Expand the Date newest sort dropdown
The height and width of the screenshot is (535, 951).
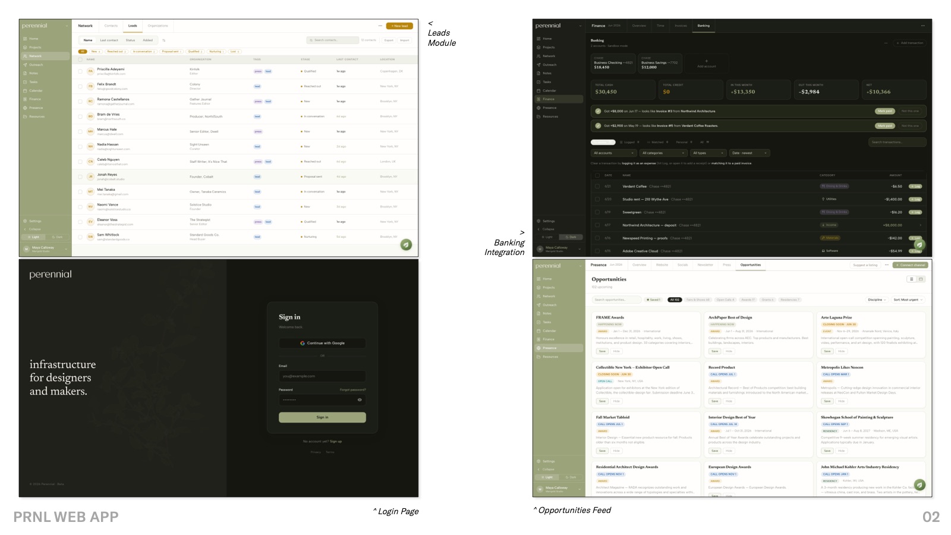[750, 153]
